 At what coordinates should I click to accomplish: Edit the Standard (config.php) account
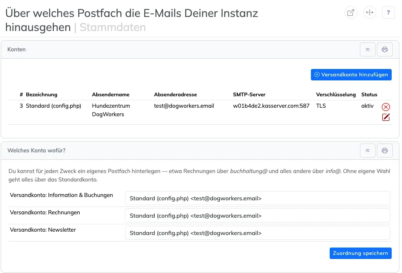(x=386, y=117)
